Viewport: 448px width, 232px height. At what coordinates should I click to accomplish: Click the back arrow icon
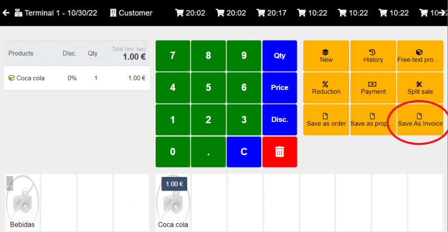[x=6, y=13]
